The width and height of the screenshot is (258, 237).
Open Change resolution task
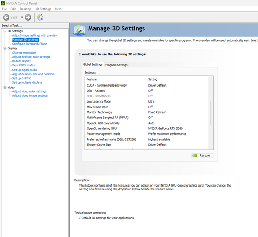tap(24, 53)
